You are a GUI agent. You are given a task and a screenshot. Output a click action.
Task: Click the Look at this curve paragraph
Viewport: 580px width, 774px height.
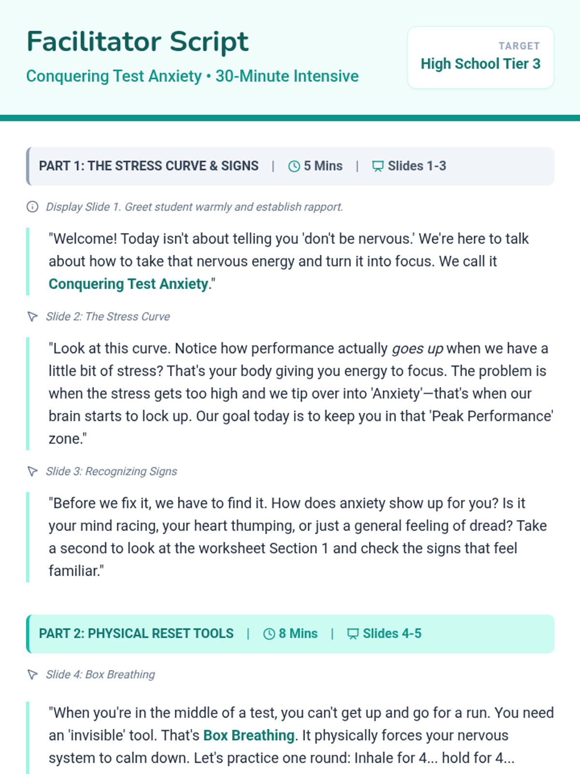pos(290,393)
